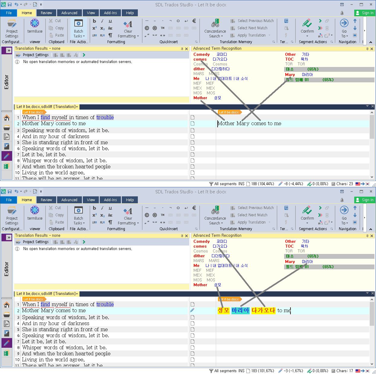This screenshot has height=374, width=376.
Task: Switch to Add-Ins tab in lower window
Action: click(x=110, y=200)
